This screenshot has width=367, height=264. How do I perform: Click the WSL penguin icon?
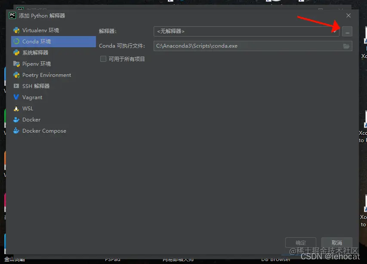16,109
